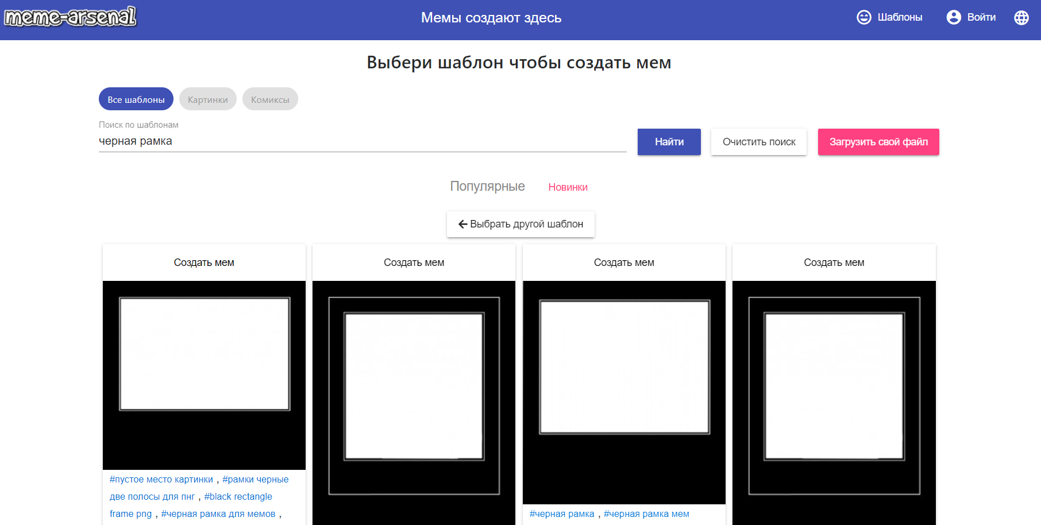This screenshot has height=525, width=1041.
Task: Click the #черная рамка мем tag
Action: pos(646,514)
